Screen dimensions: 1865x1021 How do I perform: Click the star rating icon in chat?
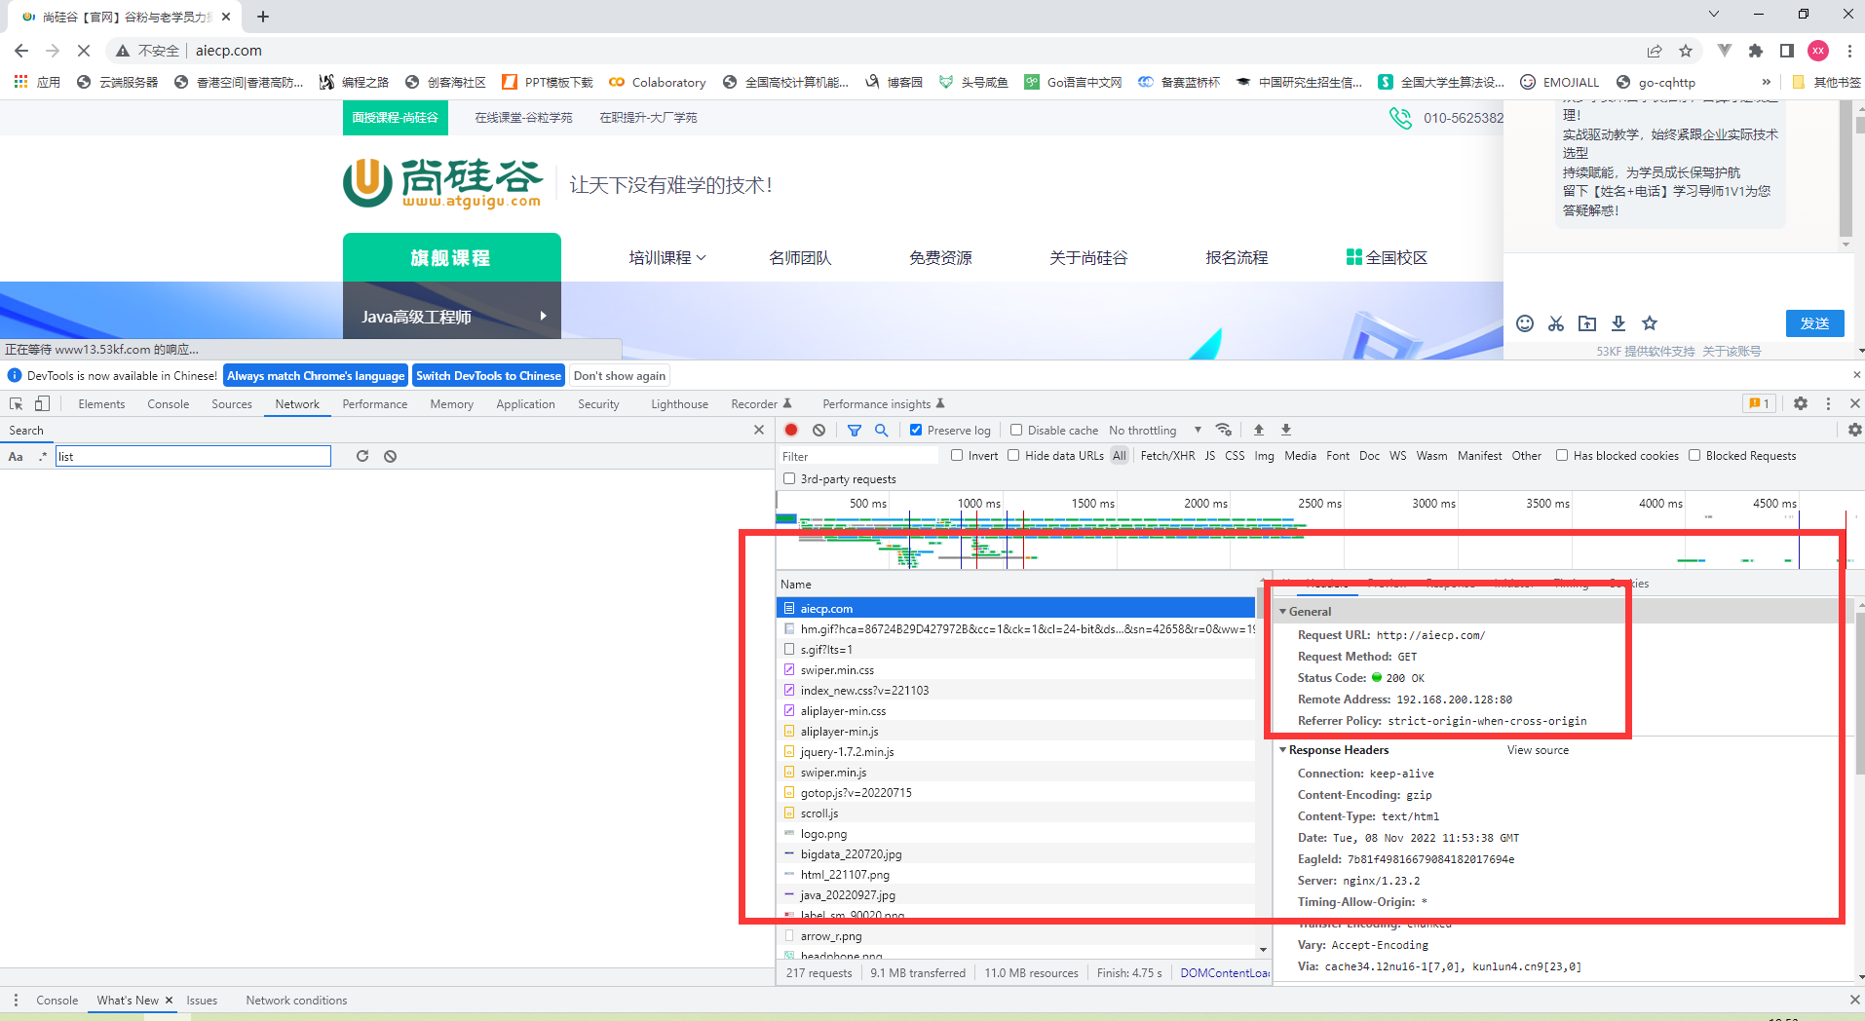click(1650, 323)
